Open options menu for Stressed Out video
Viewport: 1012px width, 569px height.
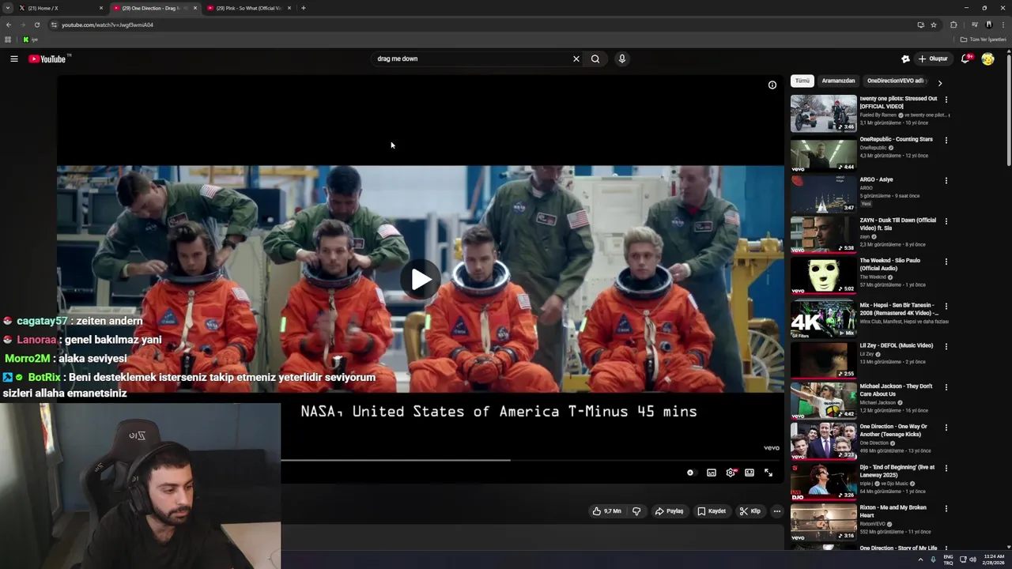click(x=946, y=100)
